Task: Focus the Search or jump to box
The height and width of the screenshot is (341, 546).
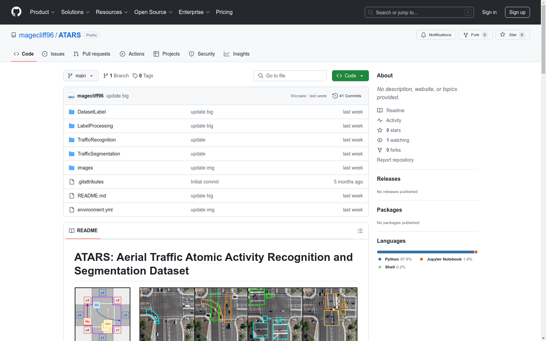Action: point(419,12)
